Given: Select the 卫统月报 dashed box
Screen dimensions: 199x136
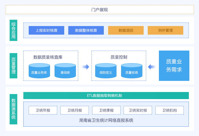Looking at the screenshot, I should (x=75, y=110).
